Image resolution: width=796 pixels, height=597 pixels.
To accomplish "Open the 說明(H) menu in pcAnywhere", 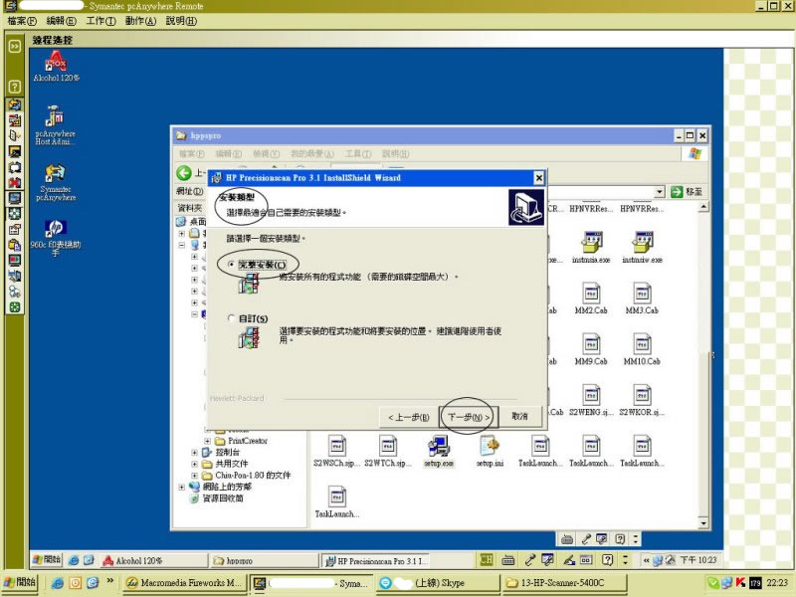I will click(x=181, y=21).
